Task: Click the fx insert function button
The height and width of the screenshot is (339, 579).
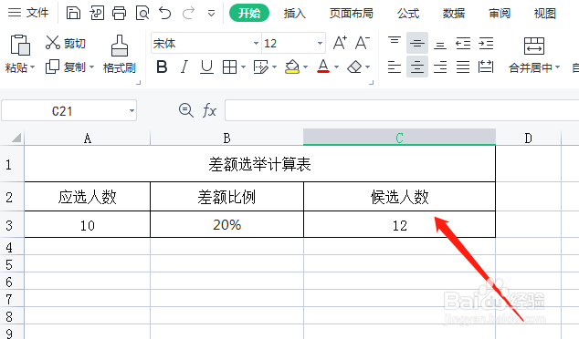Action: point(209,110)
